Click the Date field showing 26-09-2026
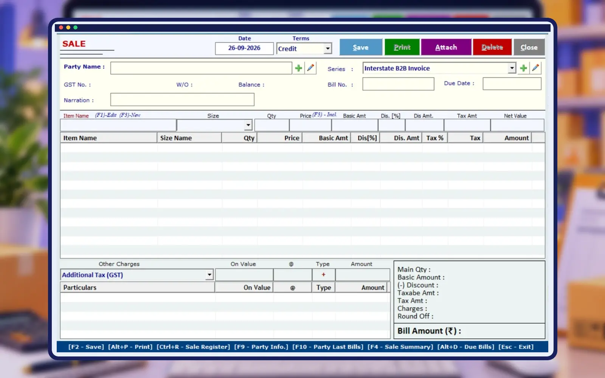The height and width of the screenshot is (378, 605). (244, 48)
